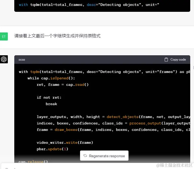
Task: Click the 'while cap.isOpened():' code line
Action: [51, 78]
